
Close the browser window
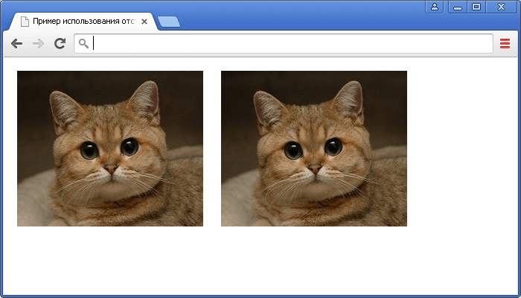pyautogui.click(x=500, y=7)
